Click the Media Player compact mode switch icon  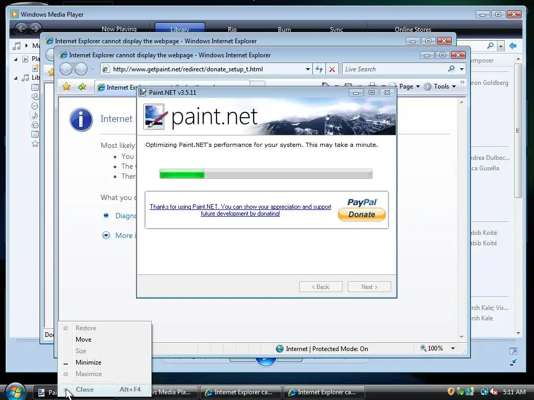tap(513, 362)
